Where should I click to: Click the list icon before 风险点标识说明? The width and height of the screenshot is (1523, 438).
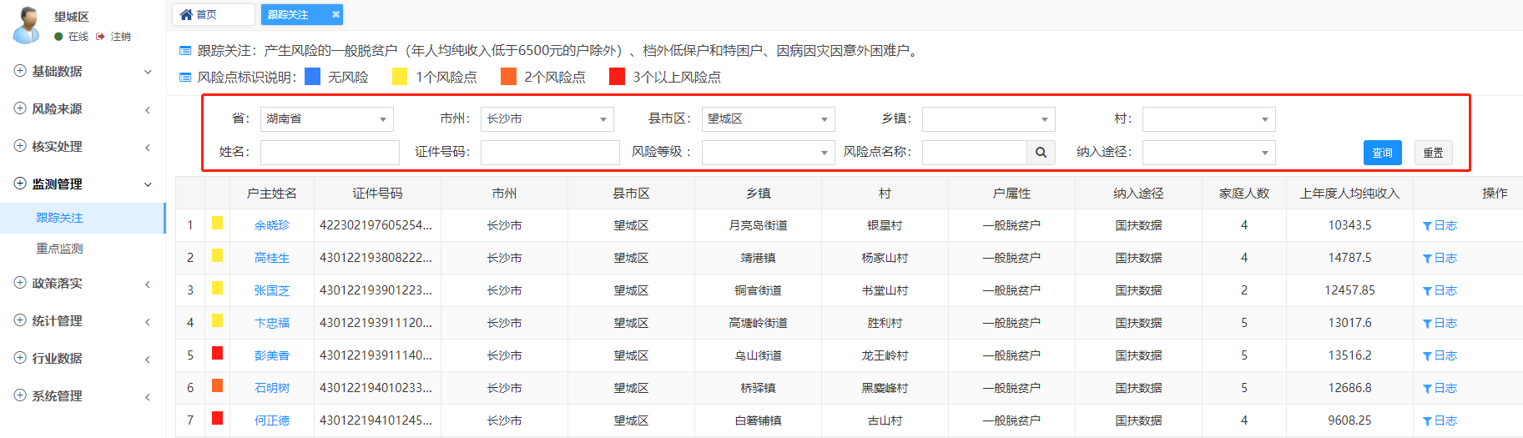(x=185, y=78)
